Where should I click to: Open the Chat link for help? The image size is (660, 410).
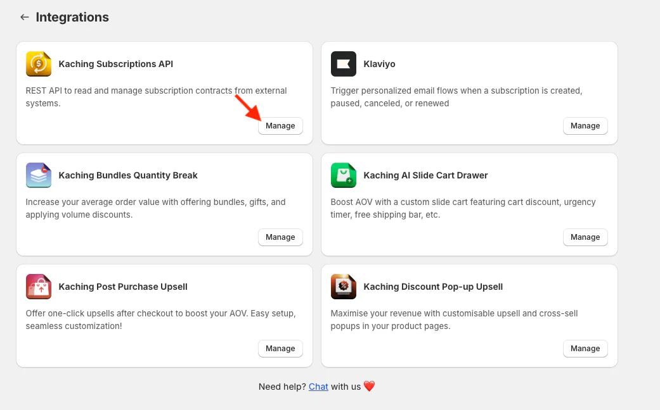318,387
